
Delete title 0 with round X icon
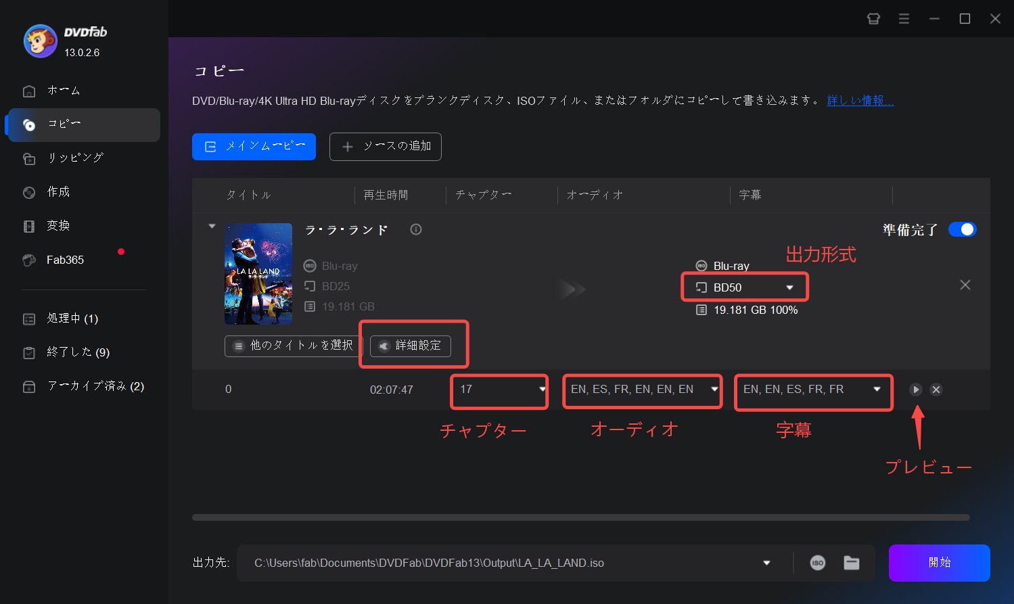point(936,390)
